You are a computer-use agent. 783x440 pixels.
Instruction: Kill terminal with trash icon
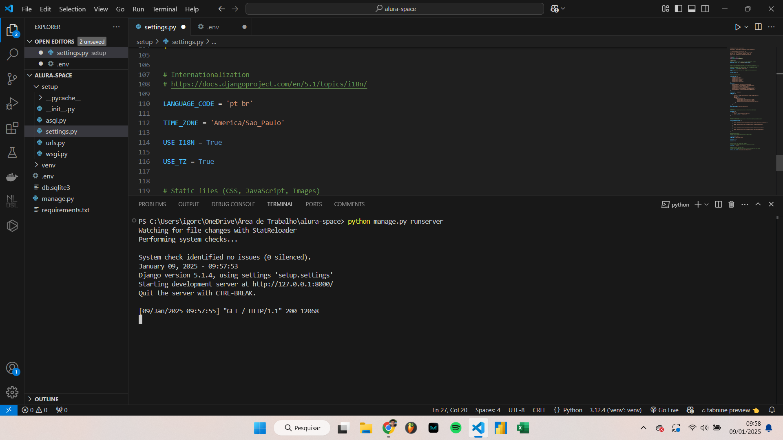731,204
